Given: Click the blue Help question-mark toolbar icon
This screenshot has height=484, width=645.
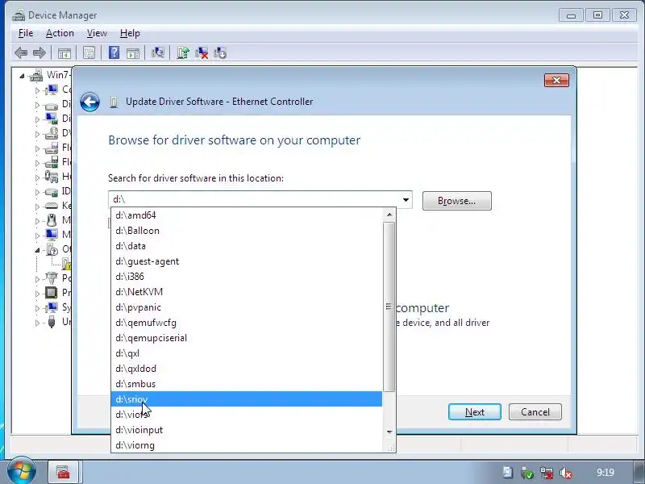Looking at the screenshot, I should (x=114, y=52).
